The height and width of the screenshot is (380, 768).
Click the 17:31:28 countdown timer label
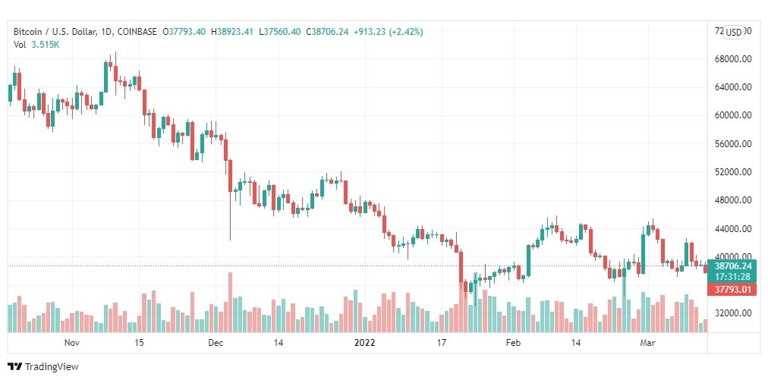(732, 277)
